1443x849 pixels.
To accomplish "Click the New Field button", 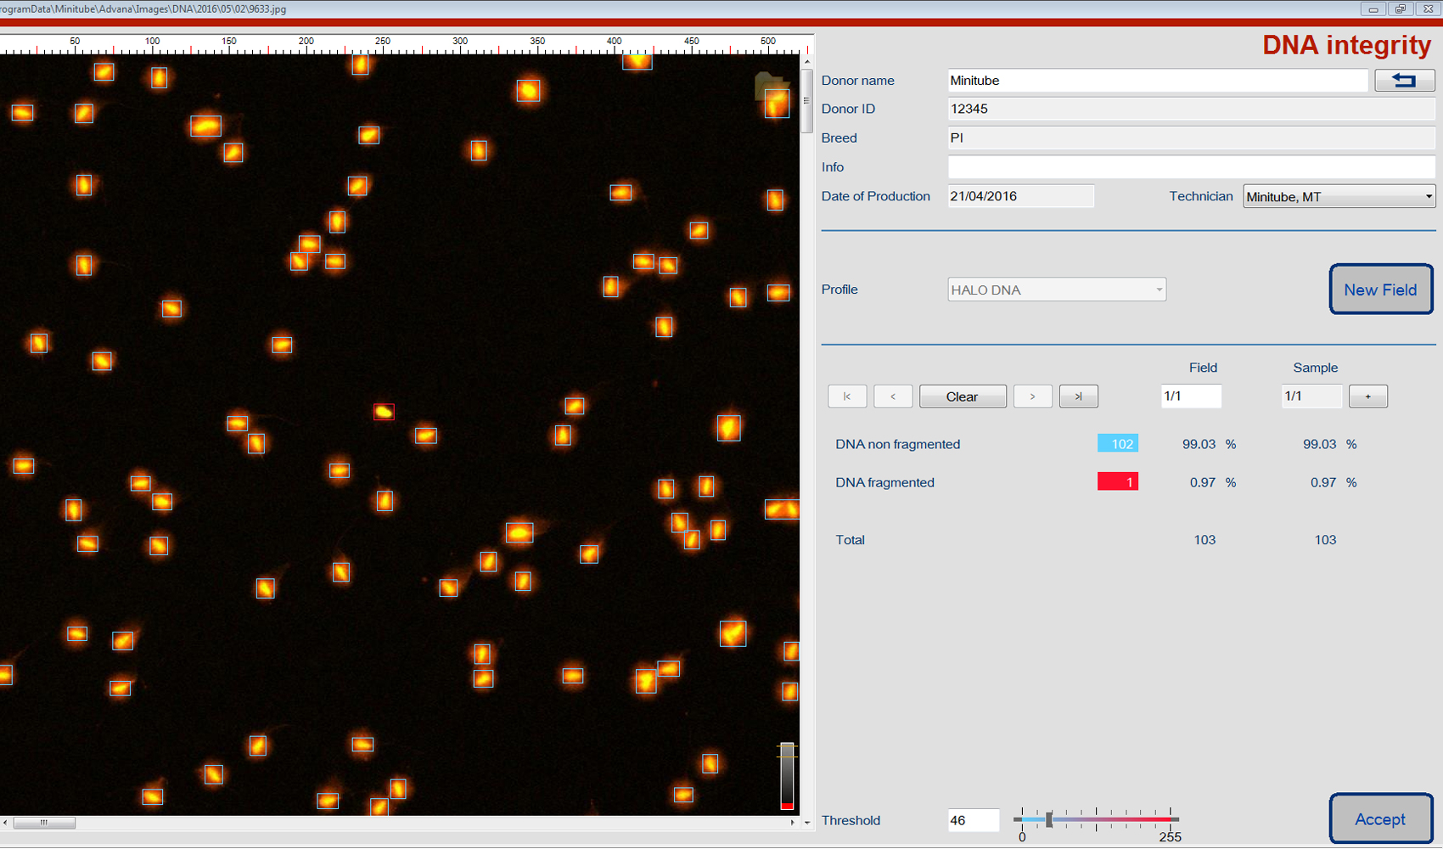I will (1380, 290).
